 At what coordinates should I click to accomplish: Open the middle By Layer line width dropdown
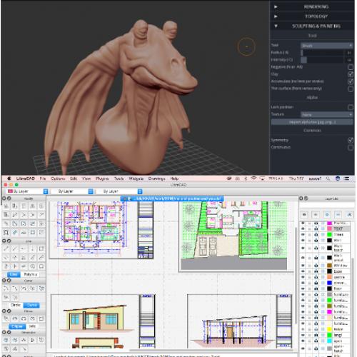click(73, 191)
